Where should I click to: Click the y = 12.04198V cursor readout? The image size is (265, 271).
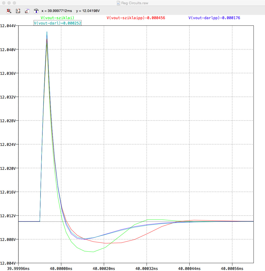click(88, 11)
